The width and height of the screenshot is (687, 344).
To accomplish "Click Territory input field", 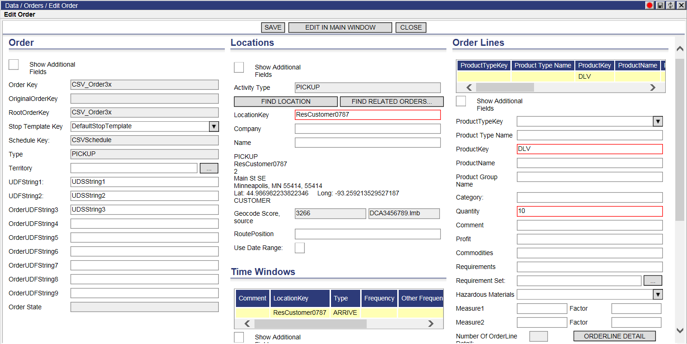I will 134,168.
